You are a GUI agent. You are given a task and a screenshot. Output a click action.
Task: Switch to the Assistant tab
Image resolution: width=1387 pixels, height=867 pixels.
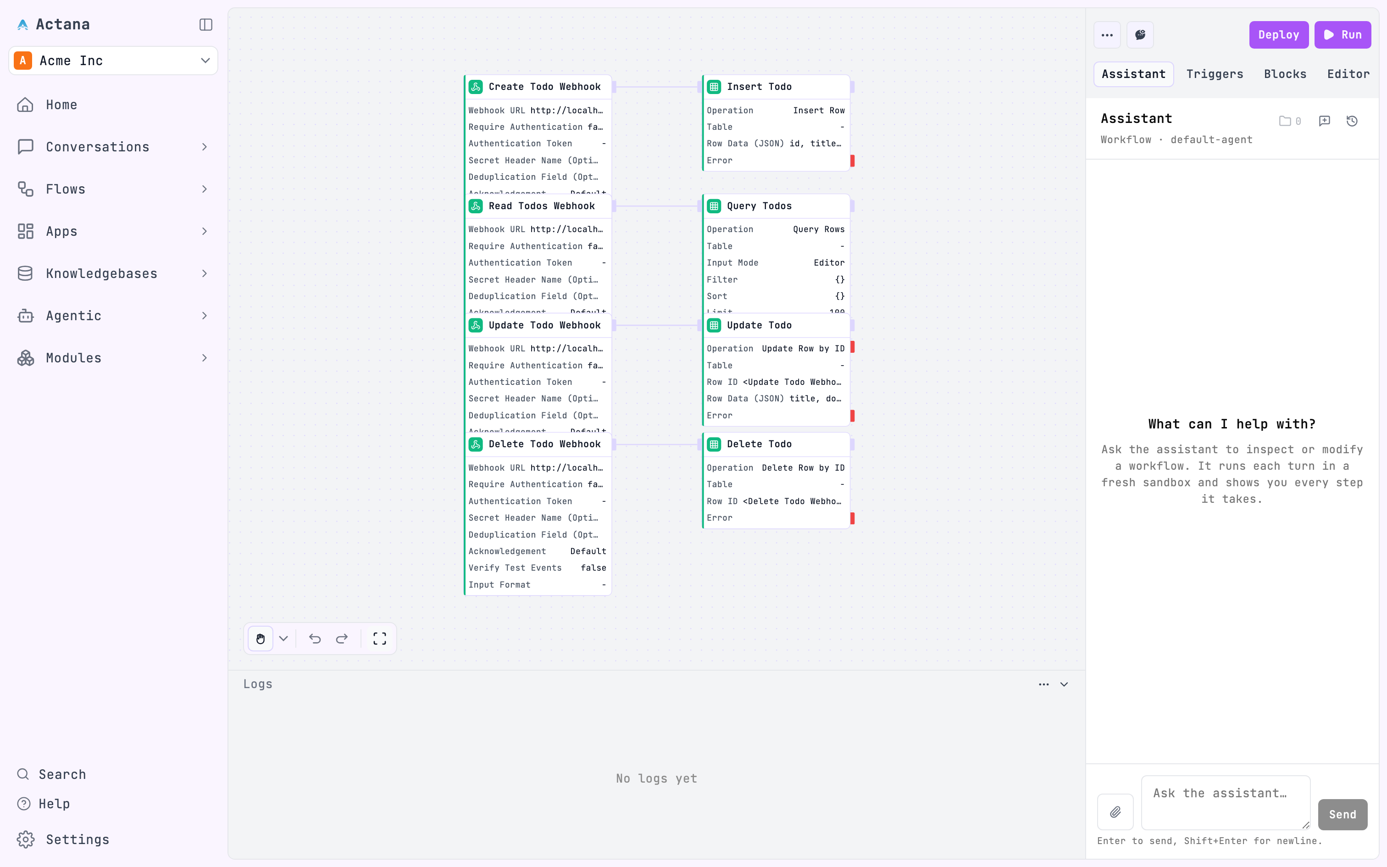[x=1134, y=74]
